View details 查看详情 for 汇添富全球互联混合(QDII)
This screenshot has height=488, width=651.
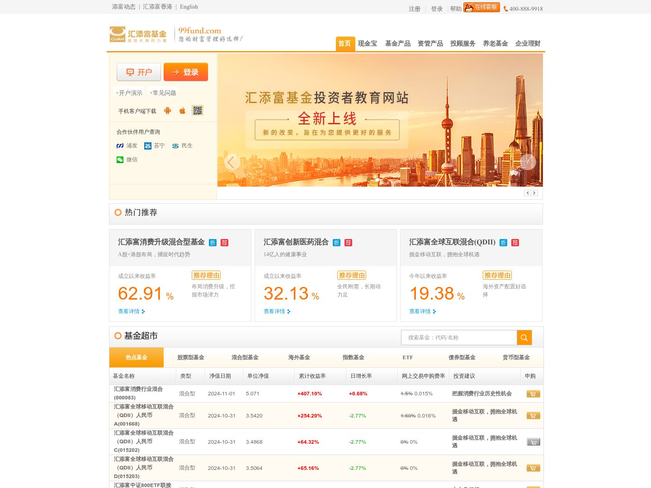(x=423, y=311)
